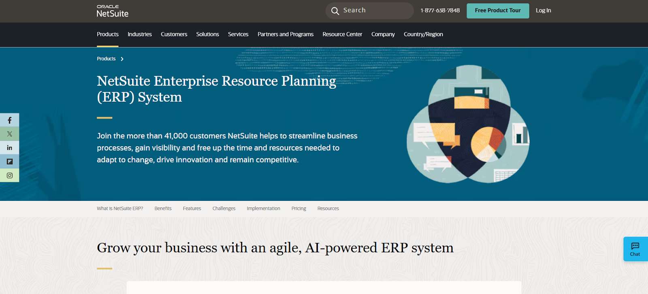
Task: Click the Products breadcrumb link
Action: 106,59
